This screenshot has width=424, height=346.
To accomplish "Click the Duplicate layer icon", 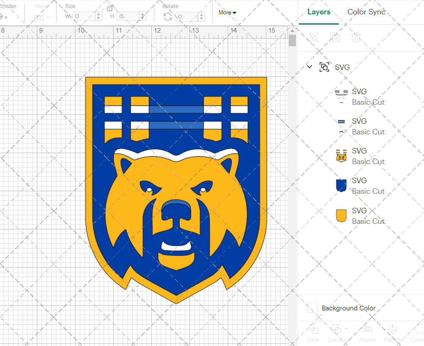I will (x=335, y=37).
